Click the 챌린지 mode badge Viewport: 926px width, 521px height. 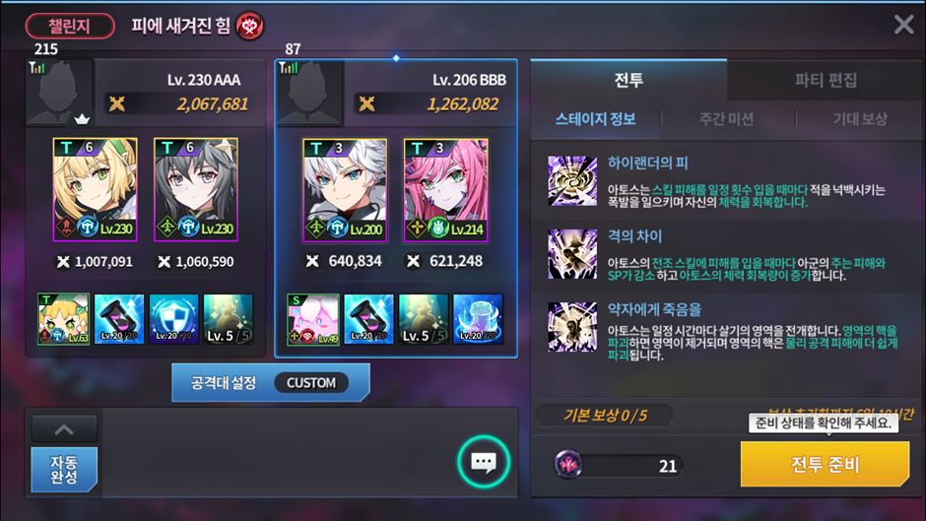tap(70, 26)
